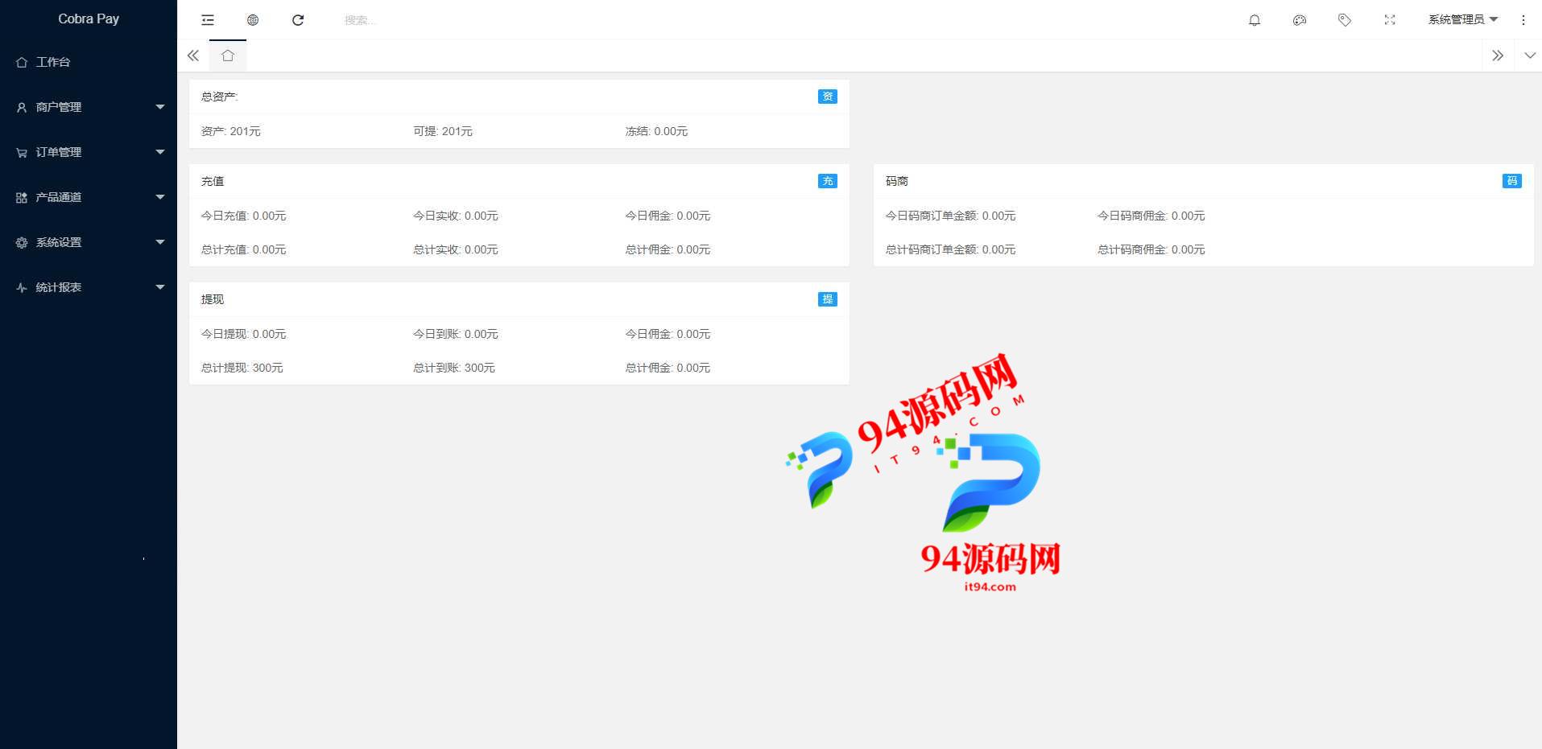The width and height of the screenshot is (1542, 749).
Task: Click the Cobra Pay logo title
Action: tap(89, 19)
